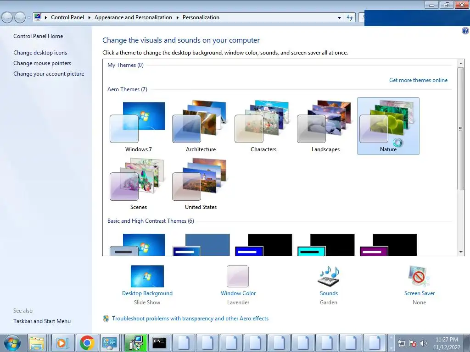Open Change your account picture
The width and height of the screenshot is (470, 352).
pos(49,74)
